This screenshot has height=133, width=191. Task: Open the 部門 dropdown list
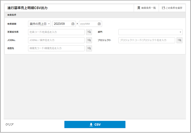click(x=150, y=32)
